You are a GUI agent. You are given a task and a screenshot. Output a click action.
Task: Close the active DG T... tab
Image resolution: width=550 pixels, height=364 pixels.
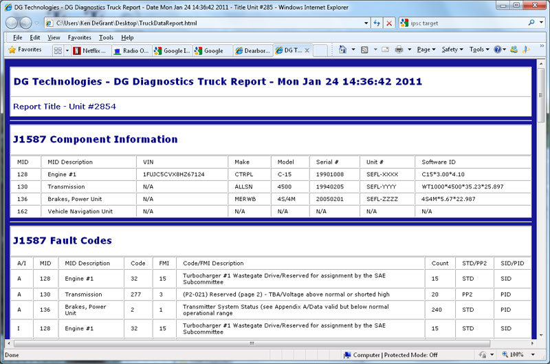point(307,50)
